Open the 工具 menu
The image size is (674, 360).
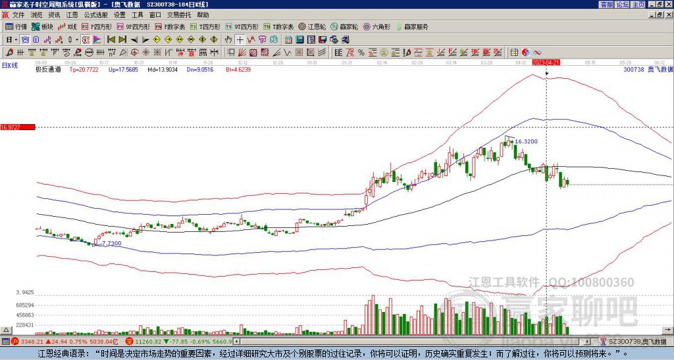[137, 15]
